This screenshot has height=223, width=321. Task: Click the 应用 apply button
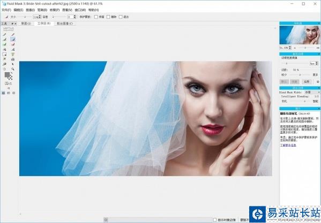pyautogui.click(x=307, y=82)
